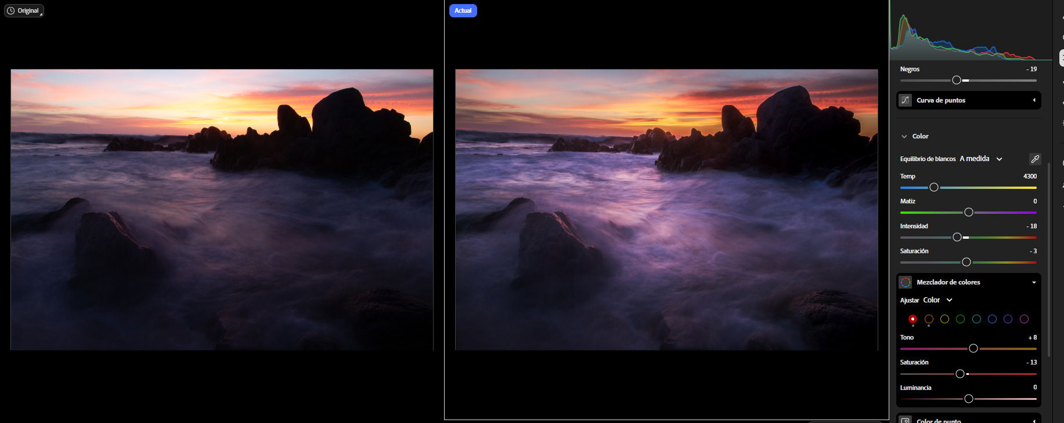Select the purple color in the mixer
This screenshot has width=1064, height=423.
[1008, 319]
